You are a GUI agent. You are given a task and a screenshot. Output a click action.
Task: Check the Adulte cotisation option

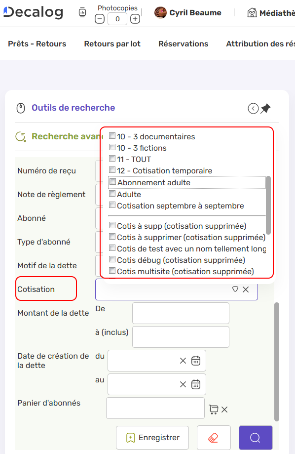pos(112,194)
